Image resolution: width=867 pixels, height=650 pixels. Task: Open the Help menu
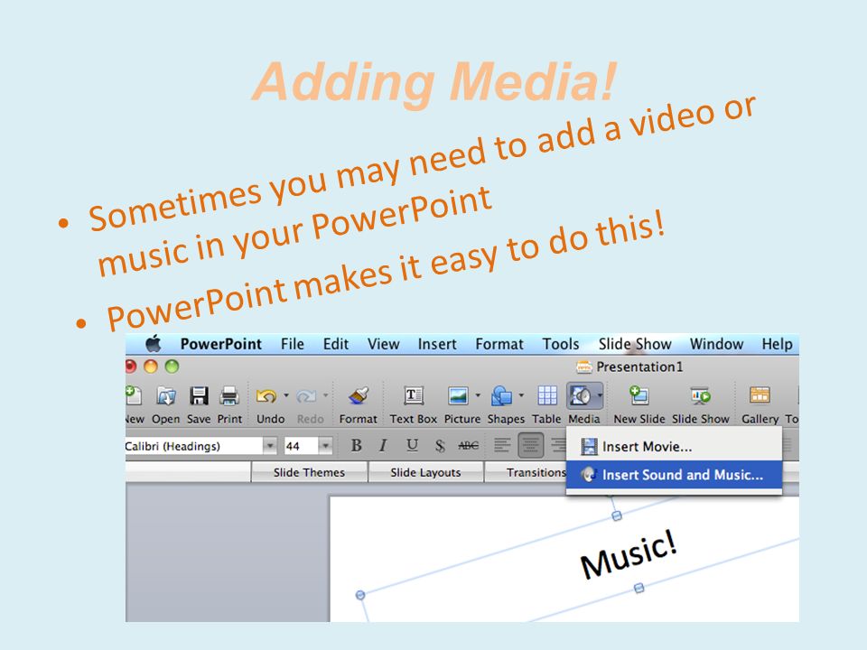point(777,344)
